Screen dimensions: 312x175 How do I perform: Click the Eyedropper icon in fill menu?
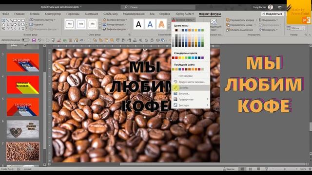pos(175,87)
